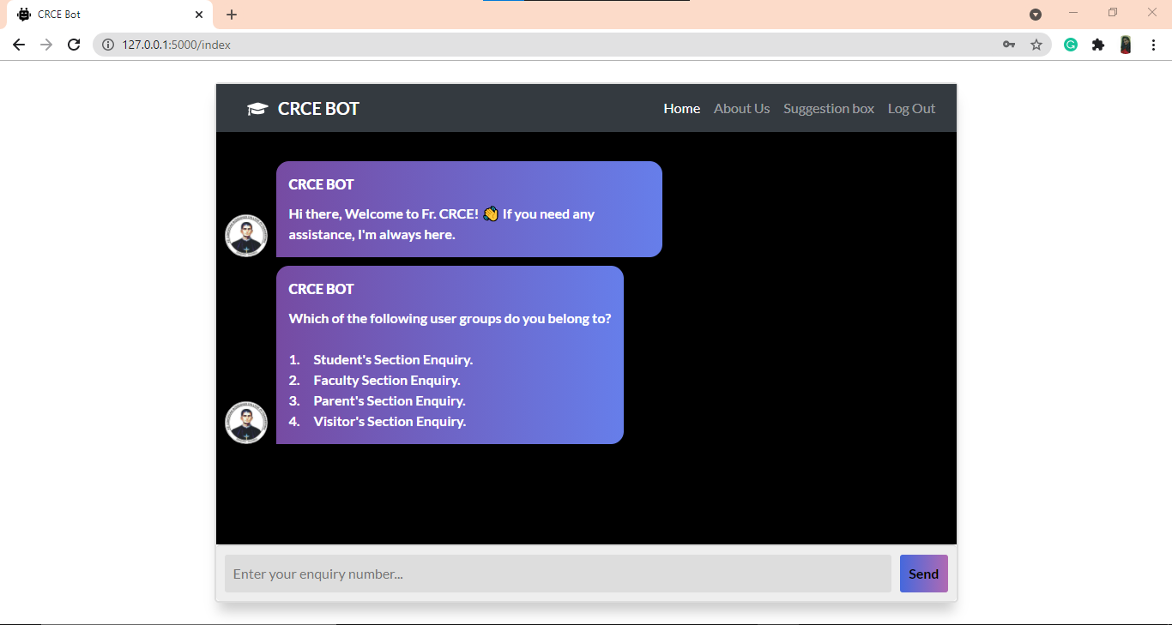This screenshot has height=625, width=1172.
Task: Click the enquiry number input field
Action: click(x=558, y=573)
